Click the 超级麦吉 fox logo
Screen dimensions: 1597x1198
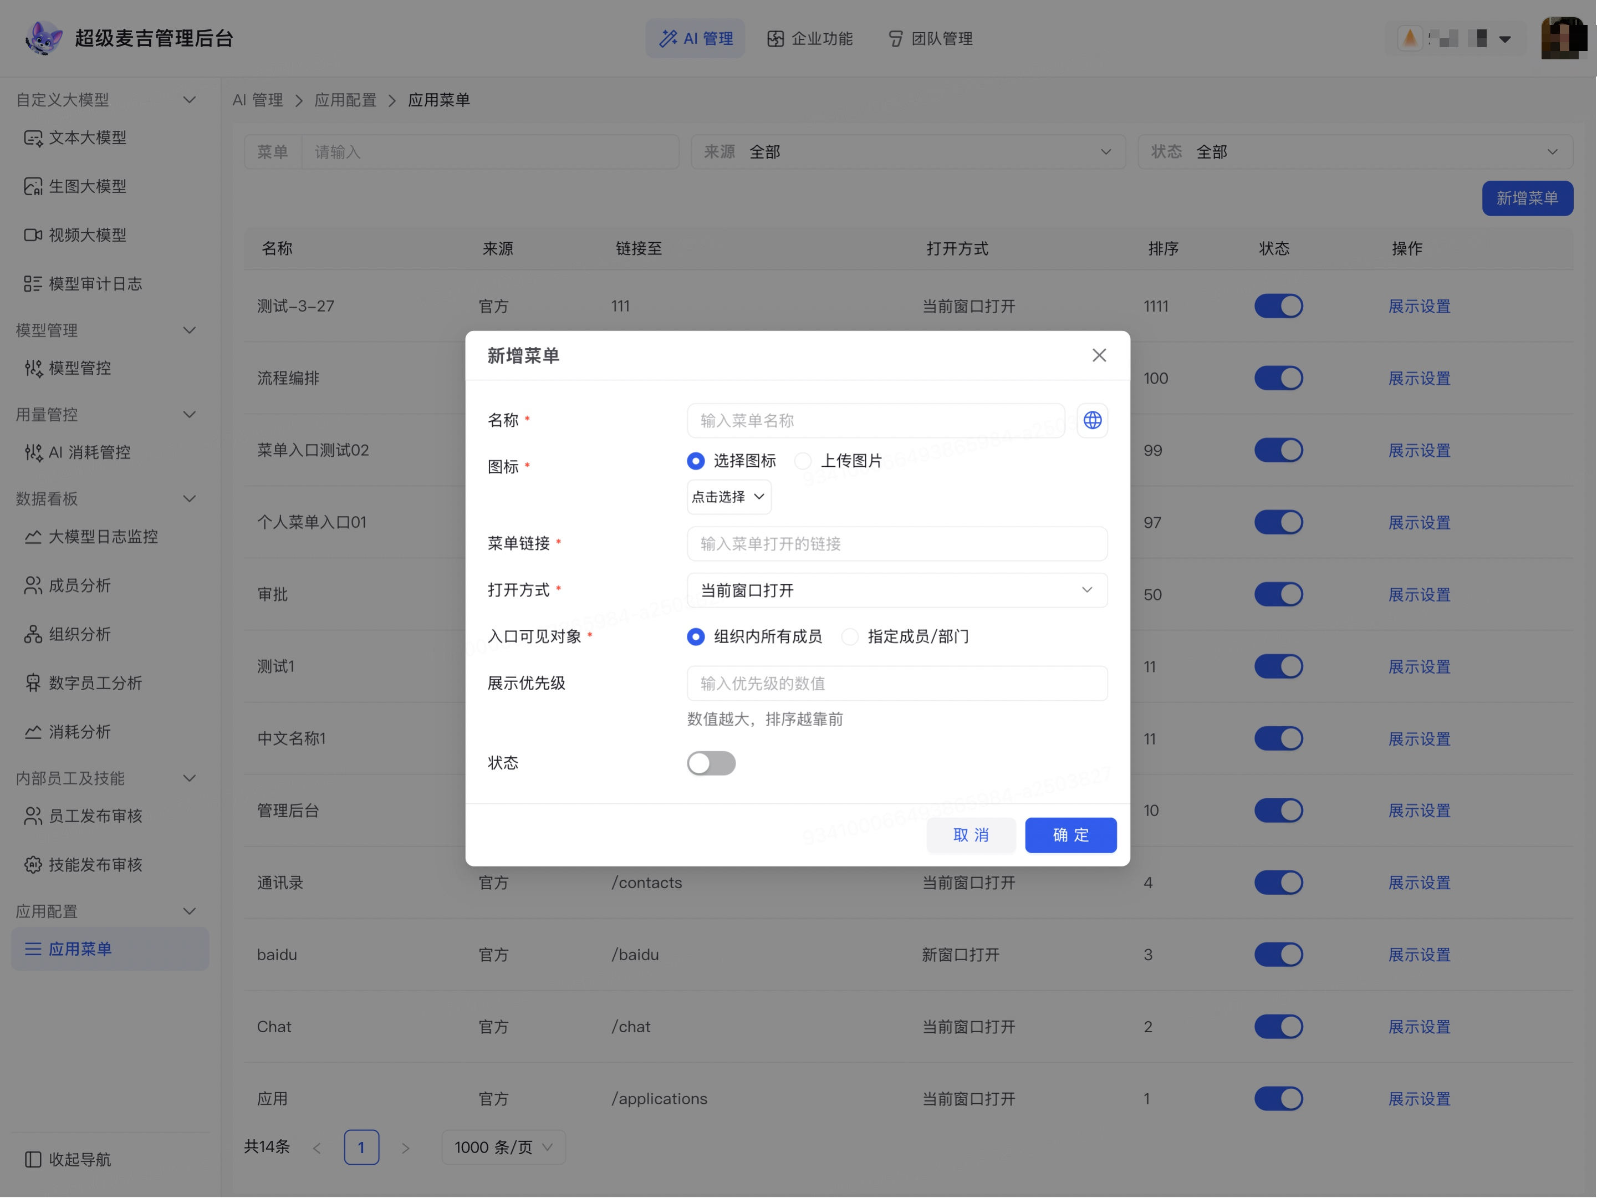[43, 38]
